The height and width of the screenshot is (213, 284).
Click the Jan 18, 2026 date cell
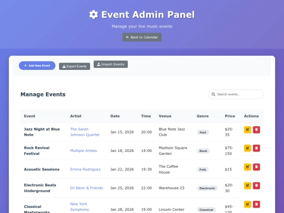(122, 151)
